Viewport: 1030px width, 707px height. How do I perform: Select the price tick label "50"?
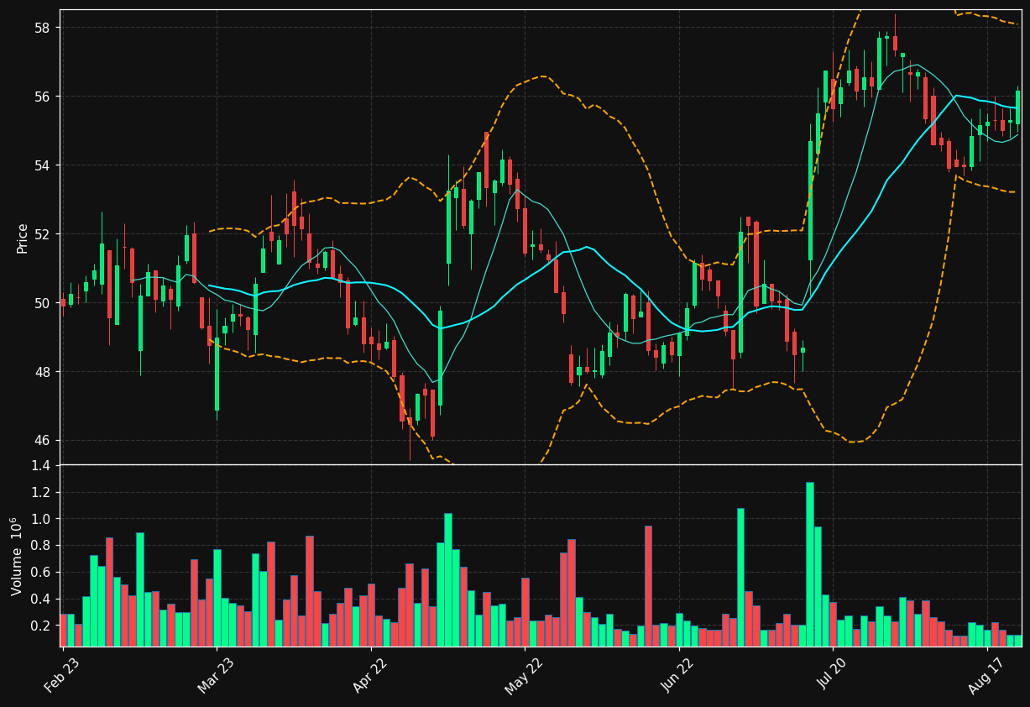pos(43,303)
